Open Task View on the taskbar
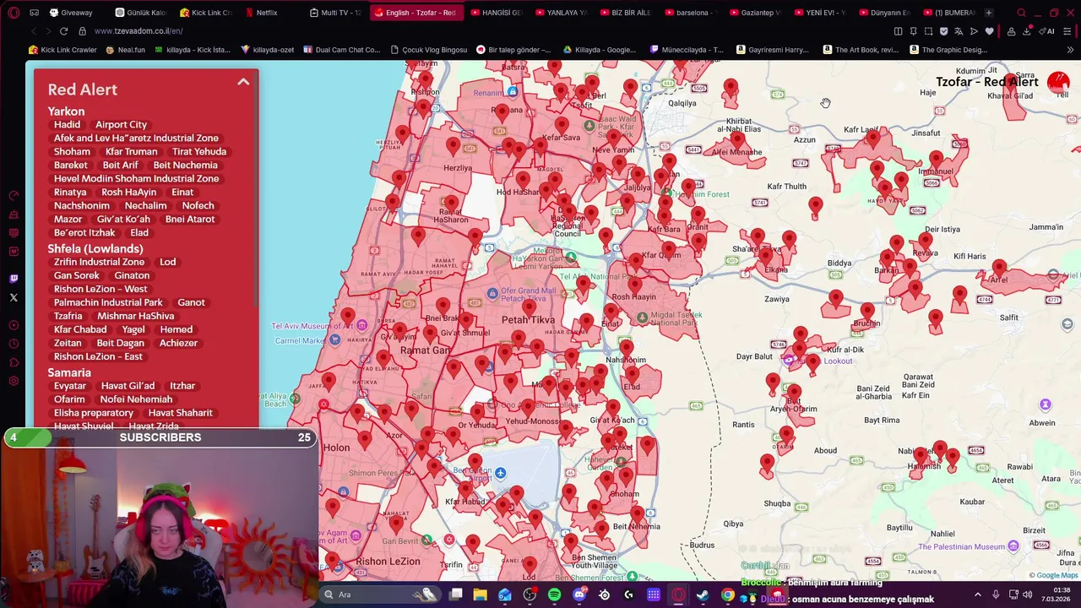 click(x=456, y=594)
